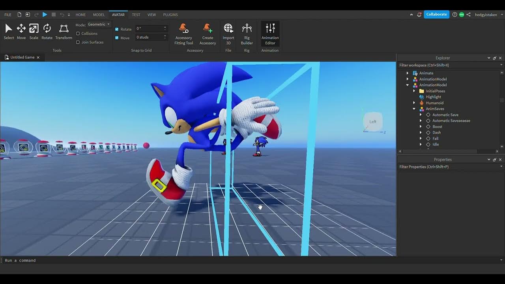
Task: Click the InitialPoses folder icon
Action: coord(421,91)
